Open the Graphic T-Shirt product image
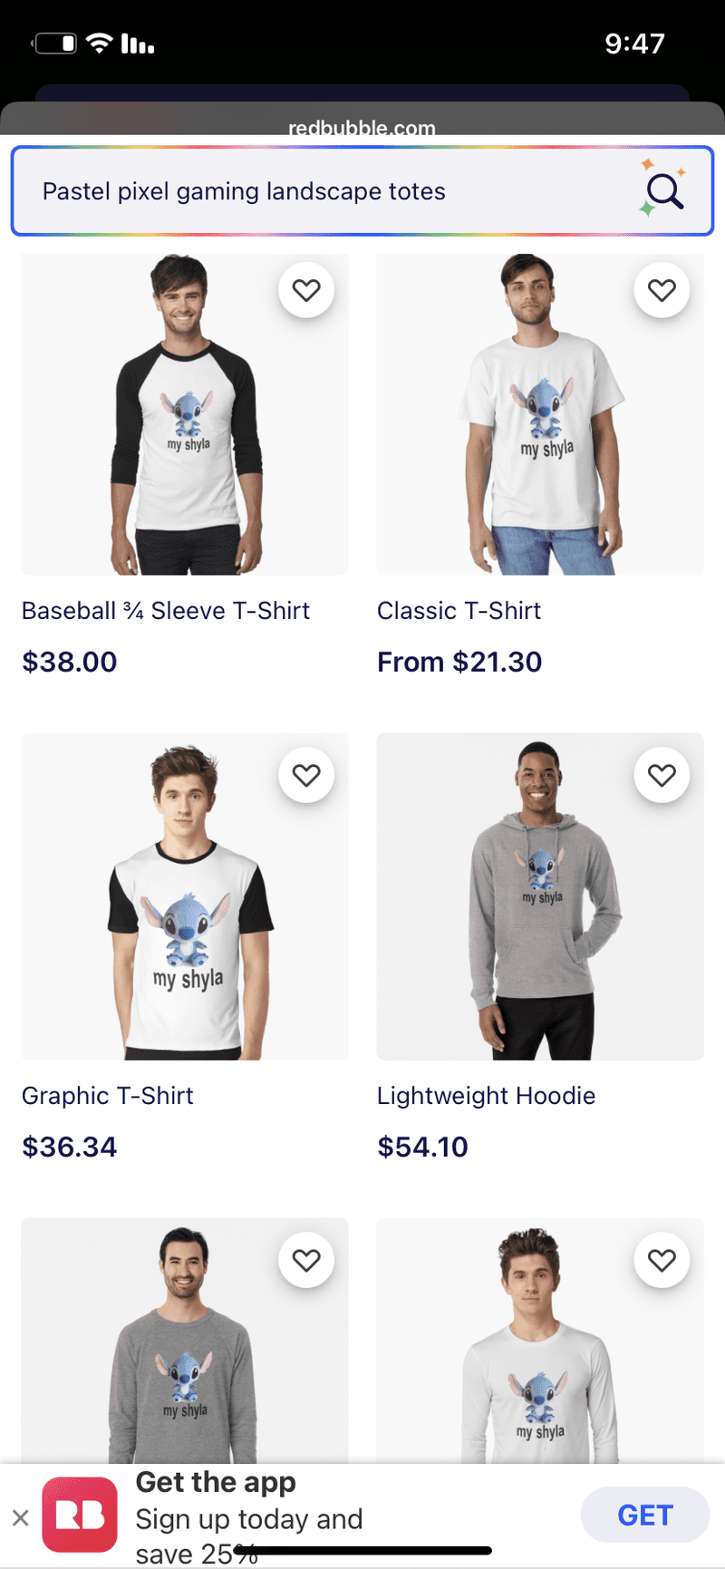The width and height of the screenshot is (725, 1569). 185,896
